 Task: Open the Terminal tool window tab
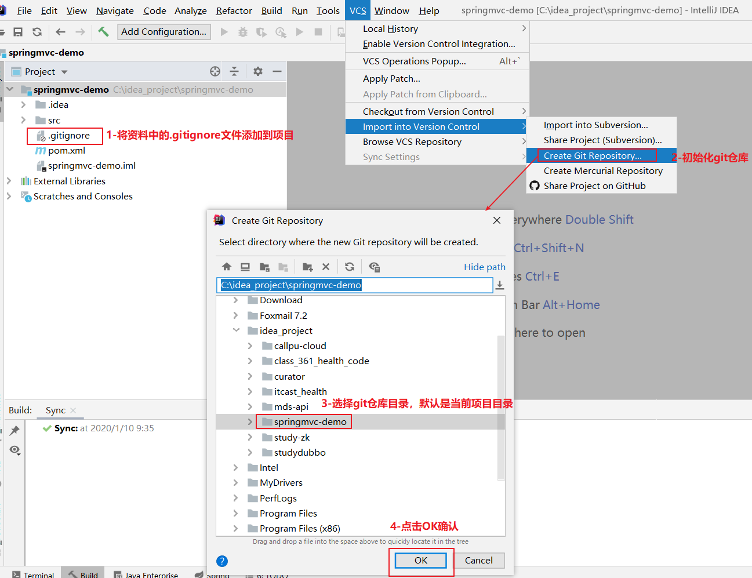click(x=34, y=574)
